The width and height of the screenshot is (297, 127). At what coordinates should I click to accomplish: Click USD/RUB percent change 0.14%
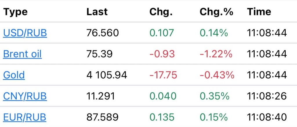214,33
